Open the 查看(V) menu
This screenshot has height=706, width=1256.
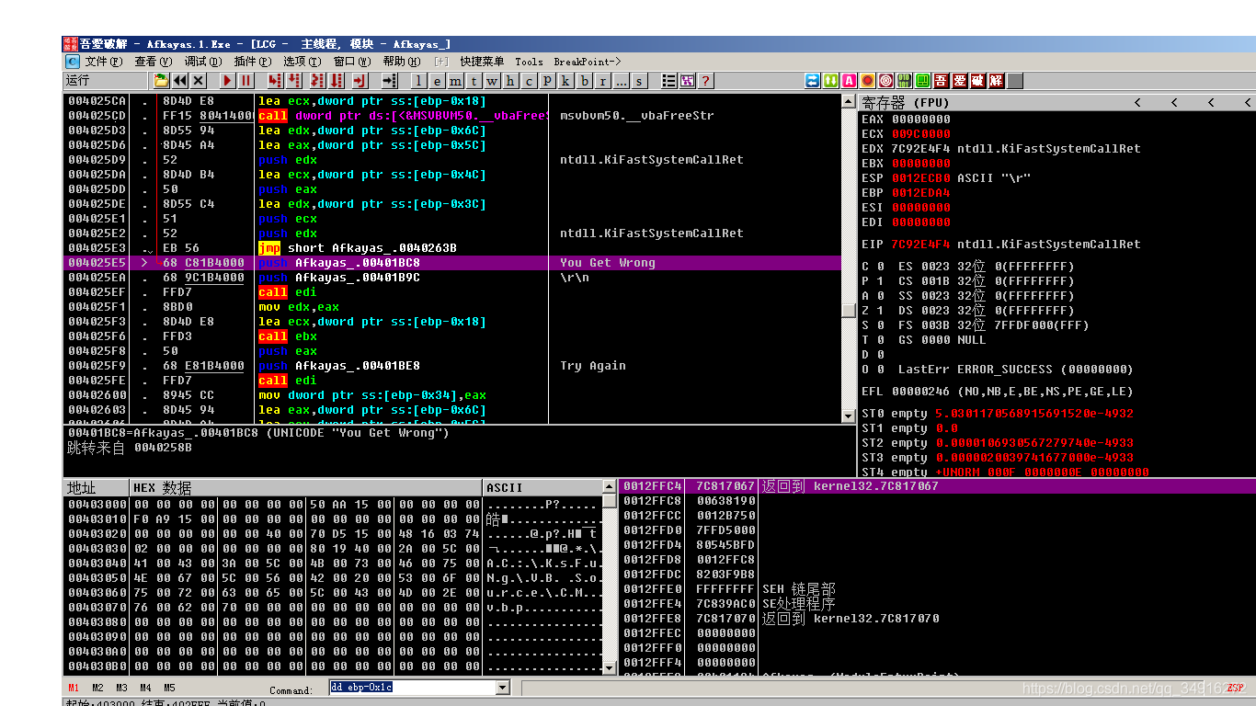click(153, 62)
